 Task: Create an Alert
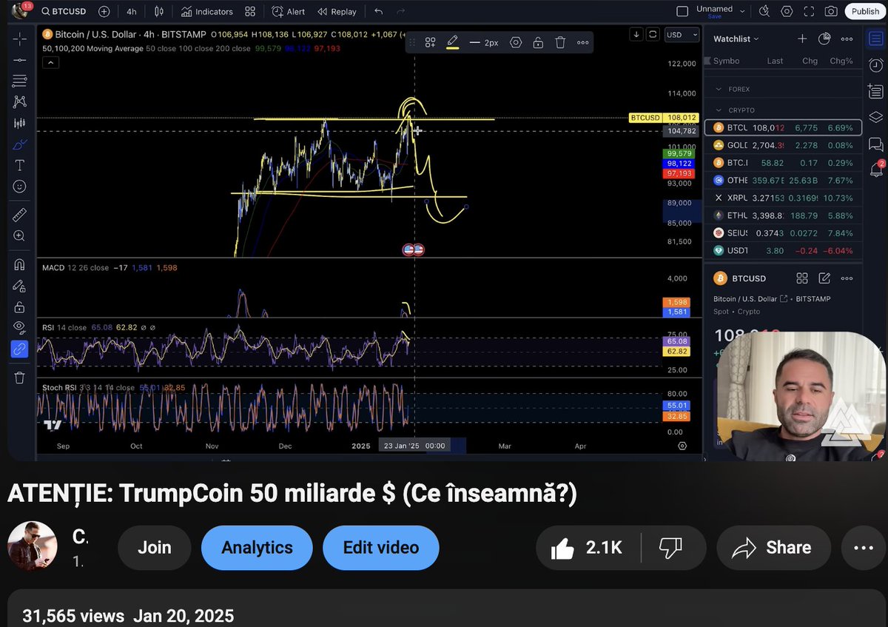[x=289, y=11]
